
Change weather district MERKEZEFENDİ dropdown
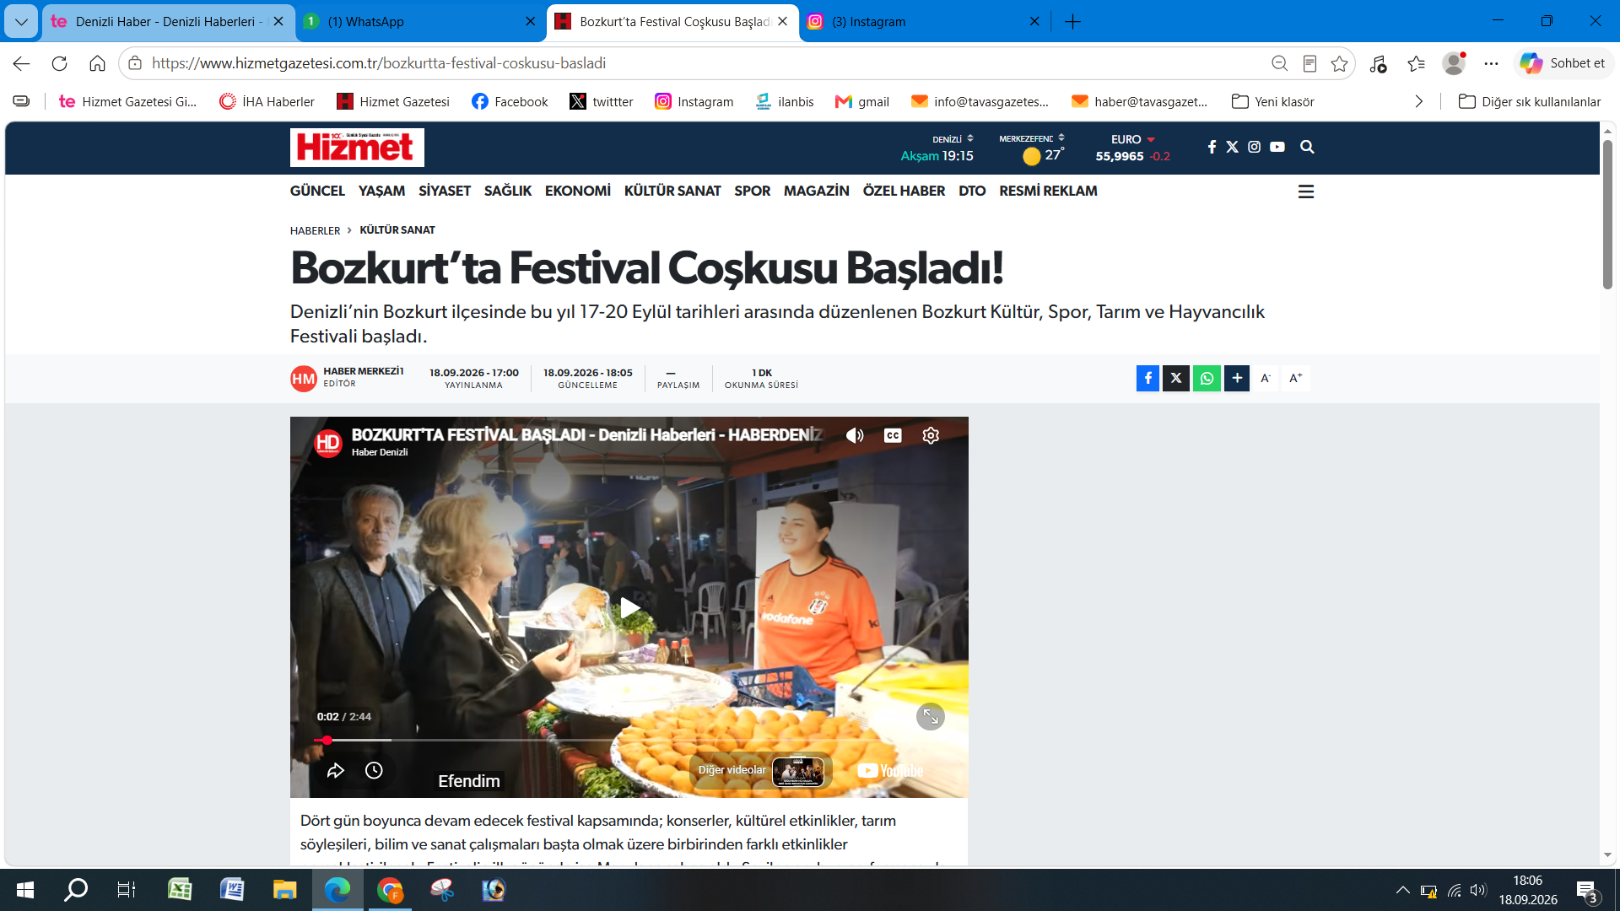tap(1032, 138)
